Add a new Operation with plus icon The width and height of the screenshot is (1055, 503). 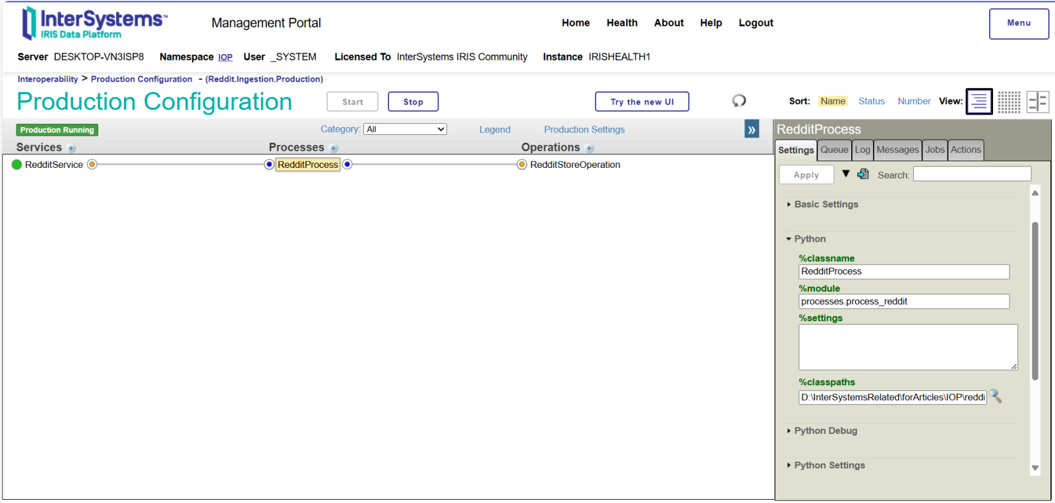click(589, 149)
